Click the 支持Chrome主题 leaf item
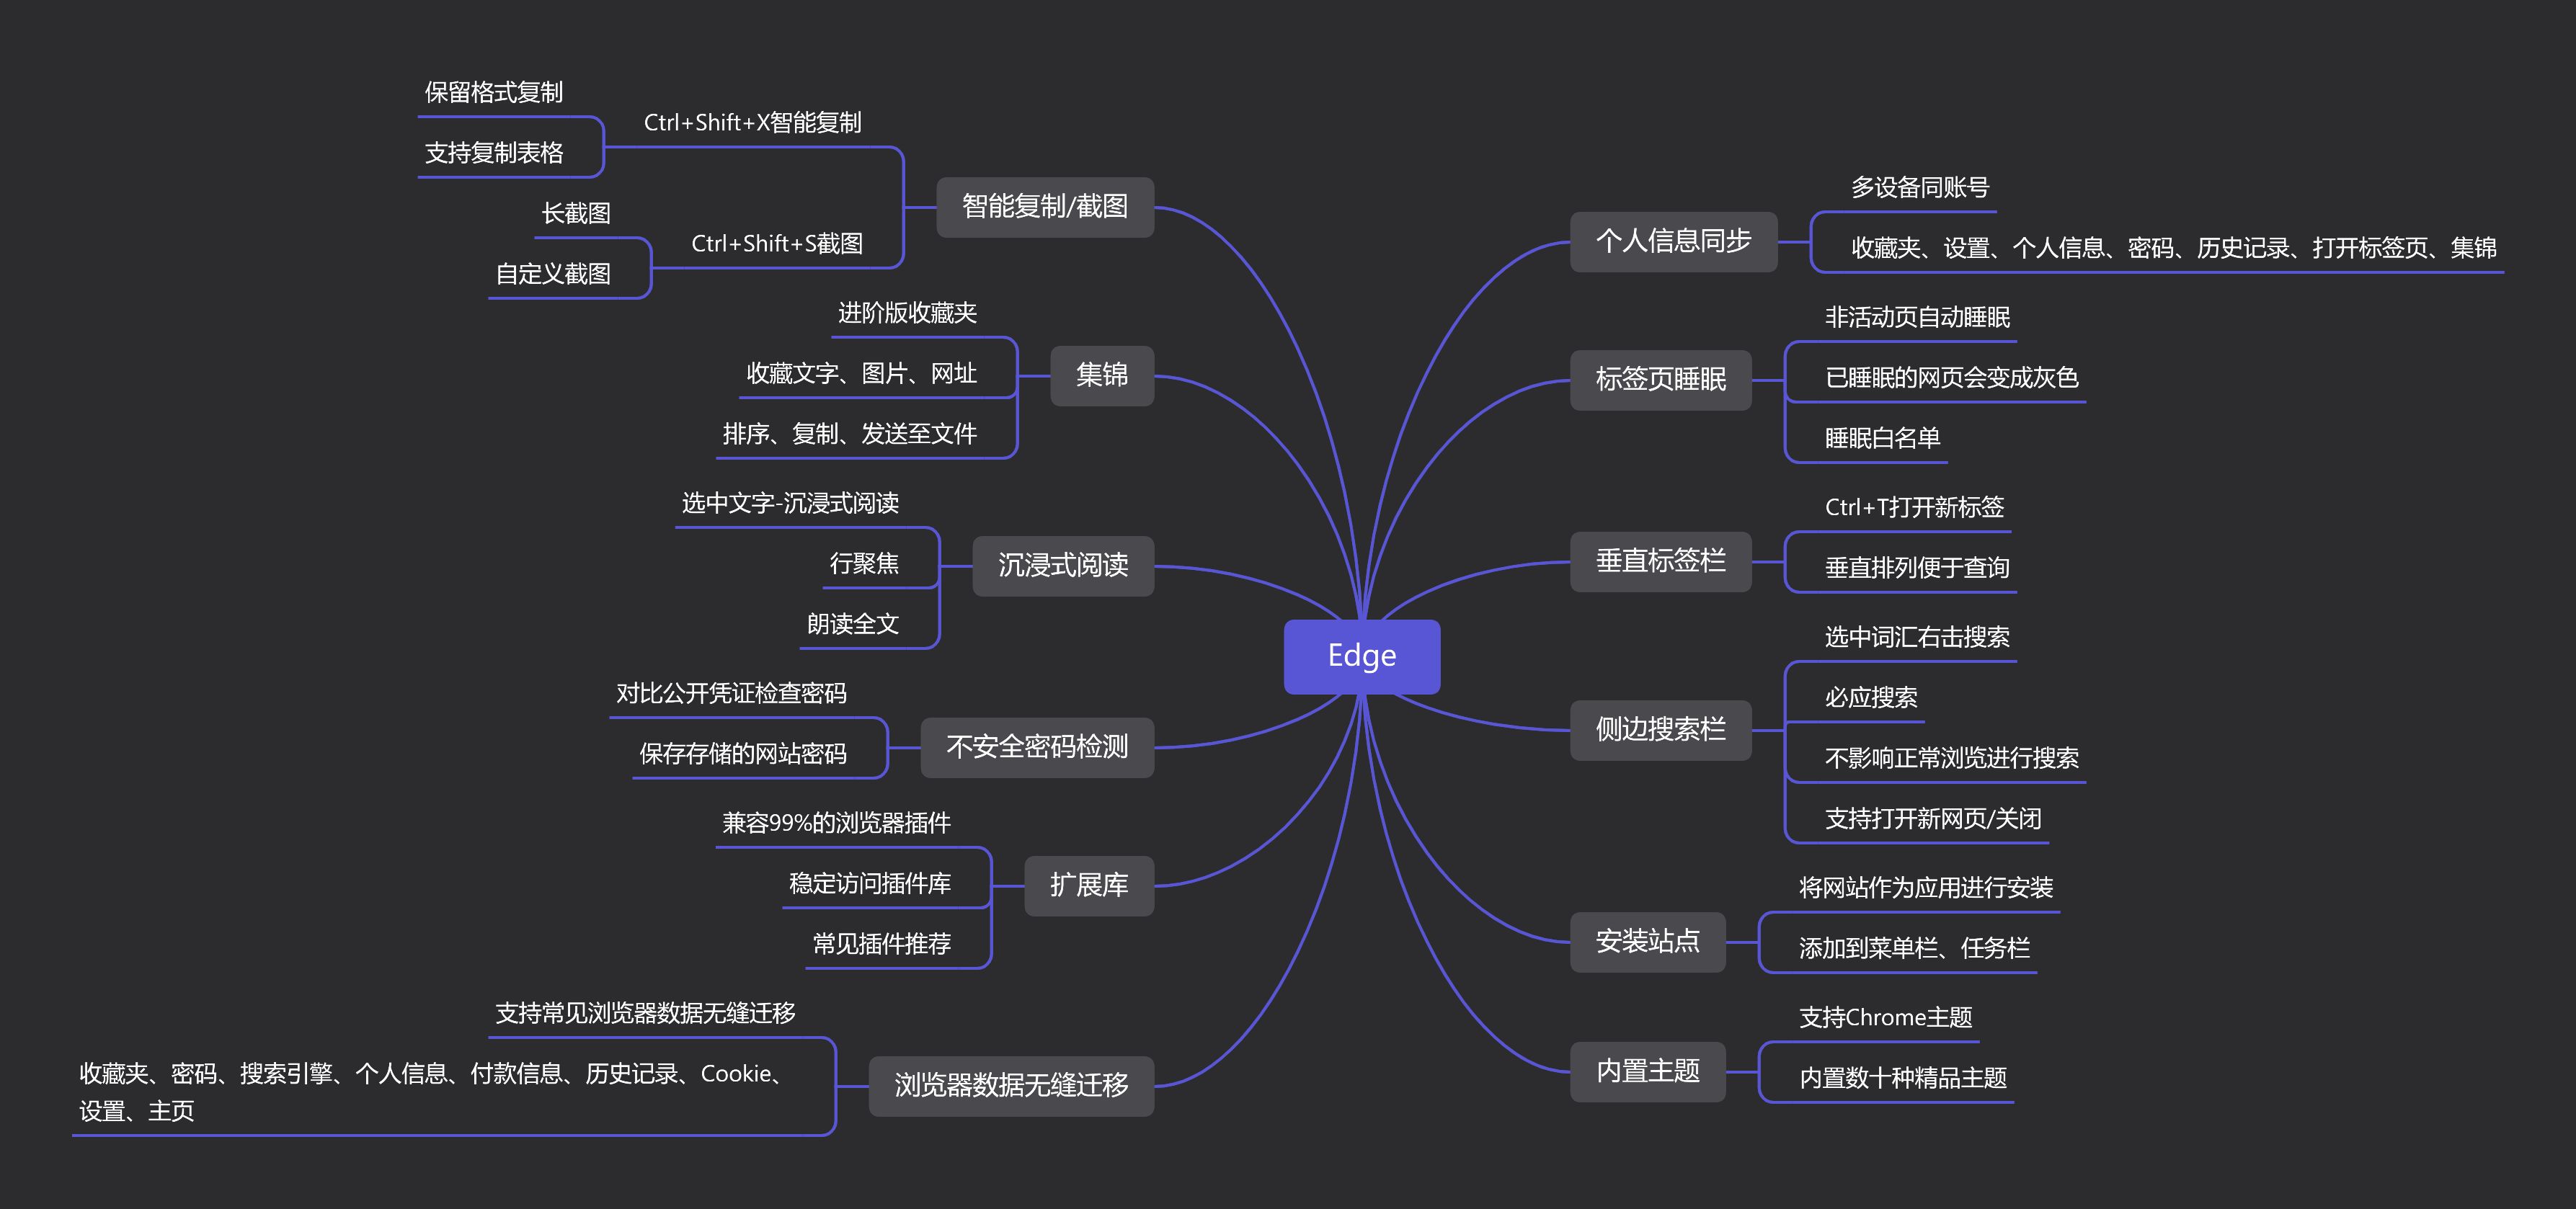 [x=1885, y=1018]
